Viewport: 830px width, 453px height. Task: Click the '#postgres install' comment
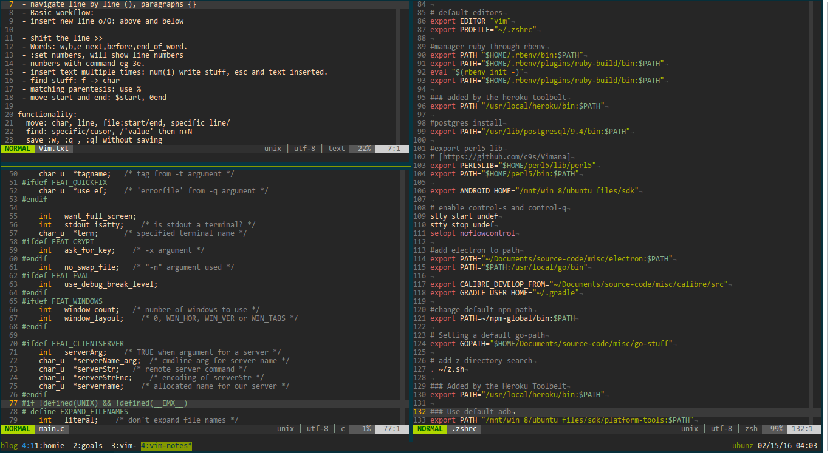(x=466, y=123)
